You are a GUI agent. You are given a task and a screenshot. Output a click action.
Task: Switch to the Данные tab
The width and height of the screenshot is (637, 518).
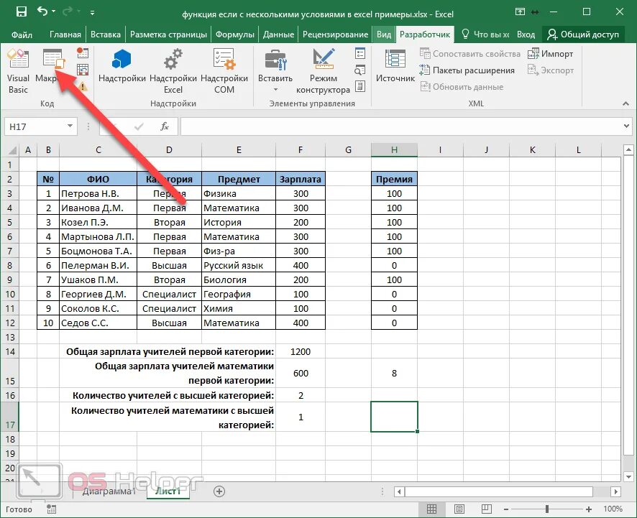[278, 34]
